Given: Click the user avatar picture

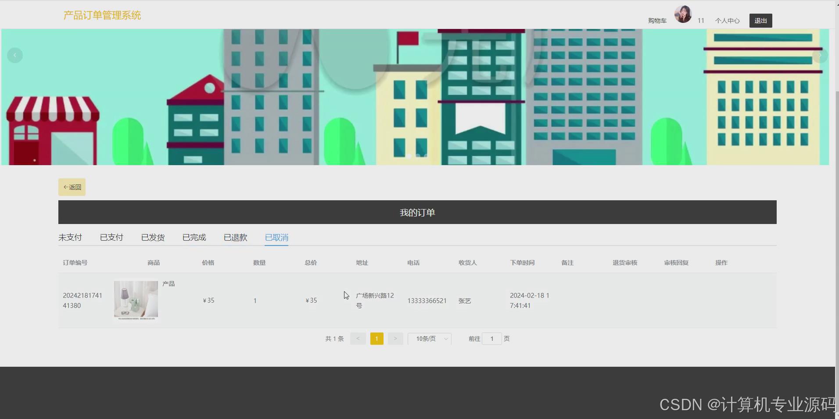Looking at the screenshot, I should click(683, 14).
